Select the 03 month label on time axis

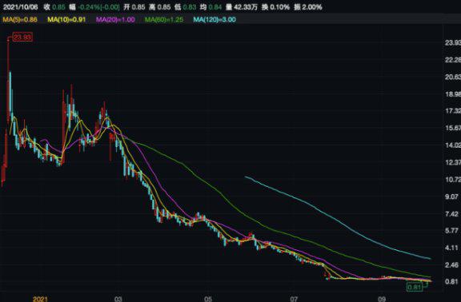click(118, 299)
